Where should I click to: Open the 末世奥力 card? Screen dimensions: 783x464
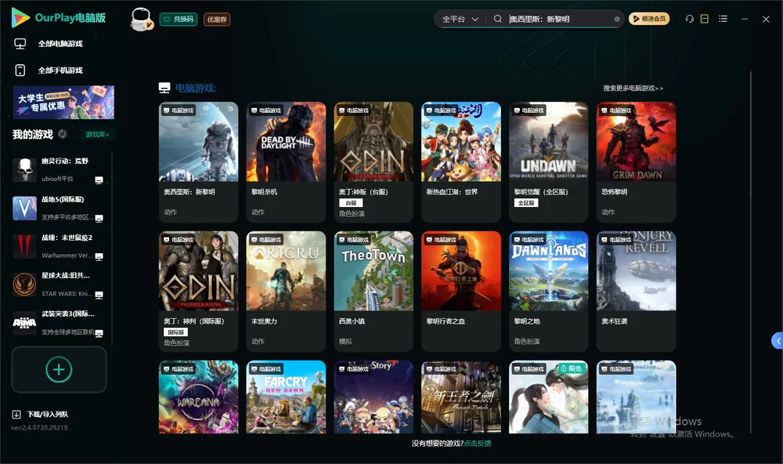click(x=286, y=292)
